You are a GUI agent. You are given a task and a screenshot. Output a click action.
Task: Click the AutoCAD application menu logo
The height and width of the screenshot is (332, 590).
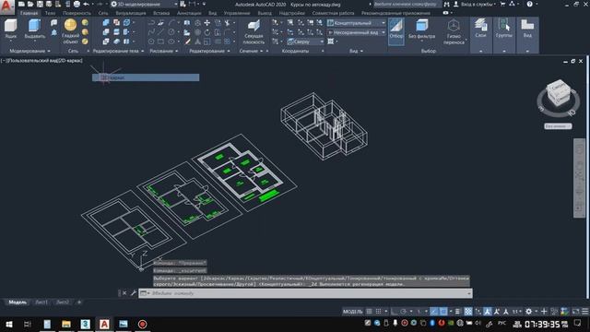[x=6, y=6]
